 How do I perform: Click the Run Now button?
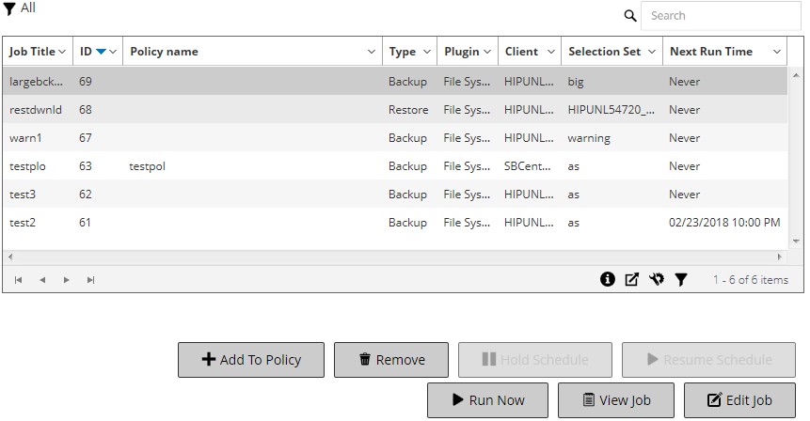[487, 400]
